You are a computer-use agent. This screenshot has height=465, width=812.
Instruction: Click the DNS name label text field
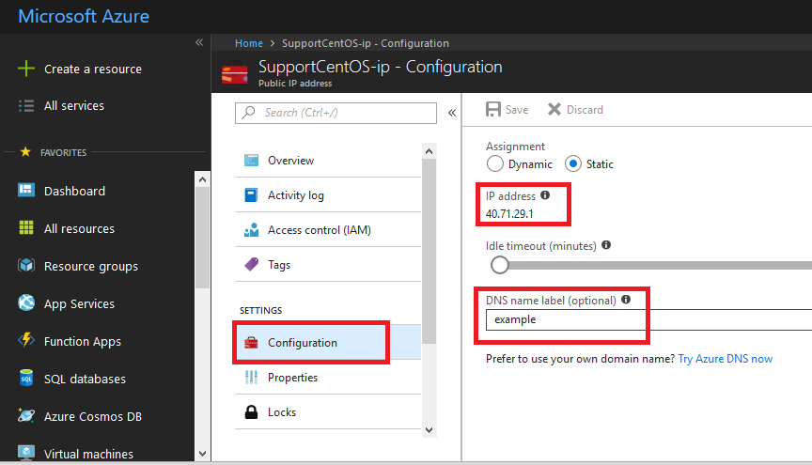point(648,319)
